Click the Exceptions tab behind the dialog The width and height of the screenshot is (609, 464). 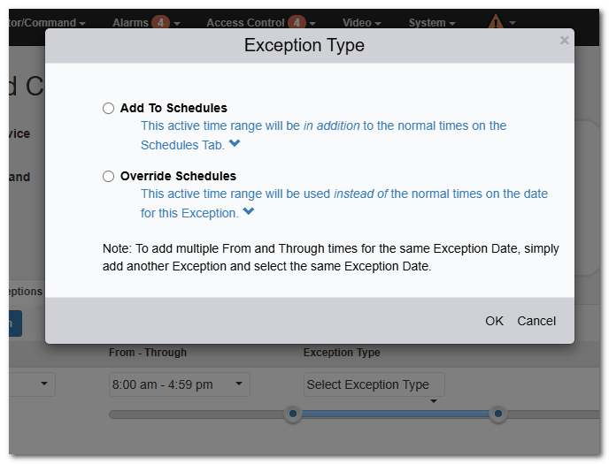tap(26, 291)
